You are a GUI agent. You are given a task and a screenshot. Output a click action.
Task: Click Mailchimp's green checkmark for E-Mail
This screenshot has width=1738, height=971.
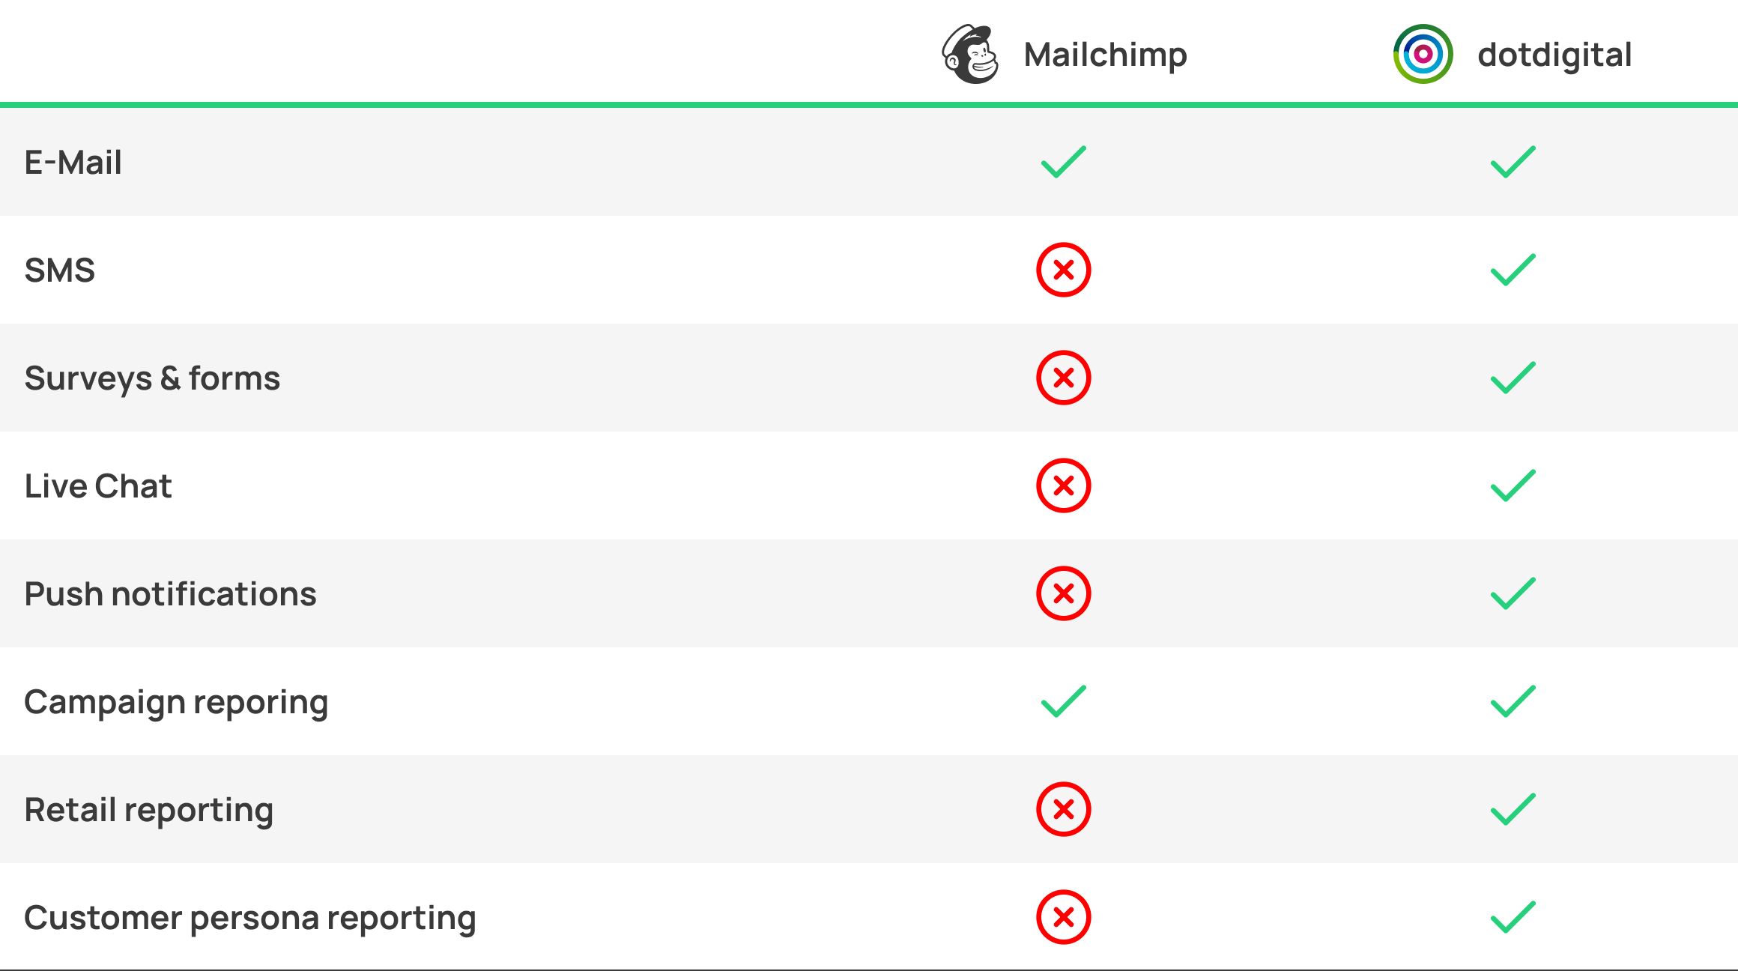(1063, 162)
